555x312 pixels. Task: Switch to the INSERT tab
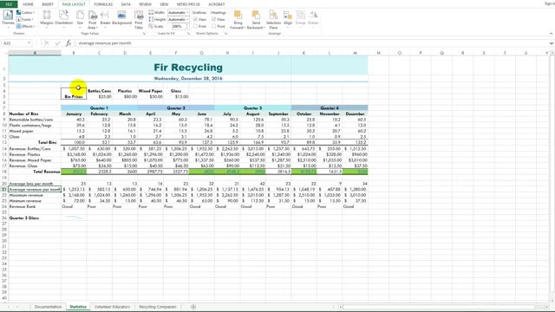(48, 4)
